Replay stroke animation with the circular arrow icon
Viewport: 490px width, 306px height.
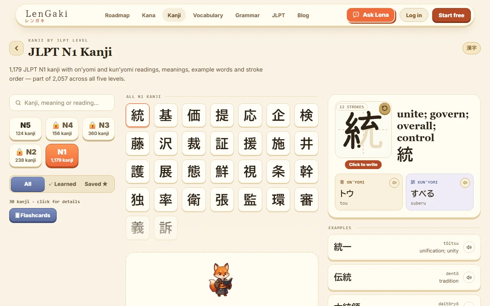click(385, 108)
